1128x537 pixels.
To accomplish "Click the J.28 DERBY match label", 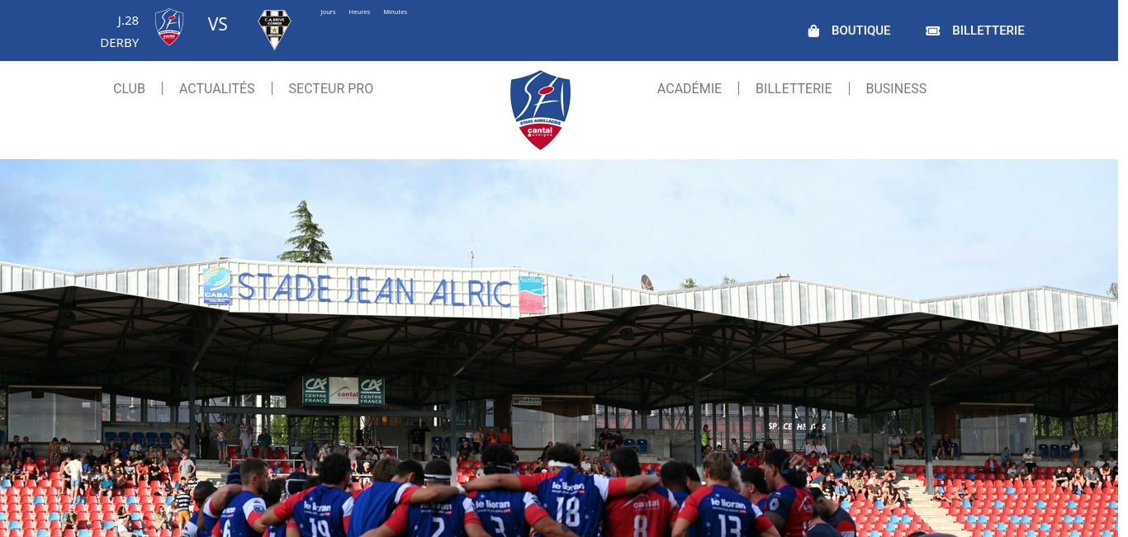I will 120,31.
